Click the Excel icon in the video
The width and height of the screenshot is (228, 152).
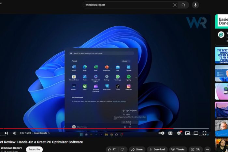96,68
